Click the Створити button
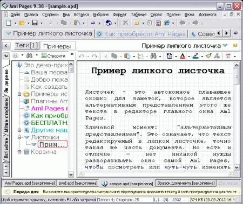Image resolution: width=243 pixels, height=204 pixels. tap(53, 56)
